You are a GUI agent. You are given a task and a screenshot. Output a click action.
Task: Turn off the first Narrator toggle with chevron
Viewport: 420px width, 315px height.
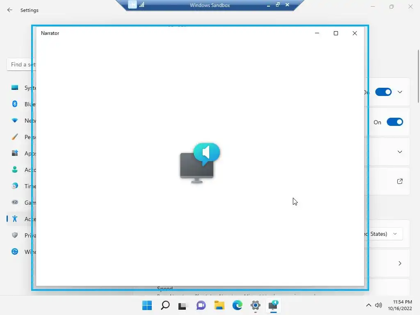coord(383,92)
